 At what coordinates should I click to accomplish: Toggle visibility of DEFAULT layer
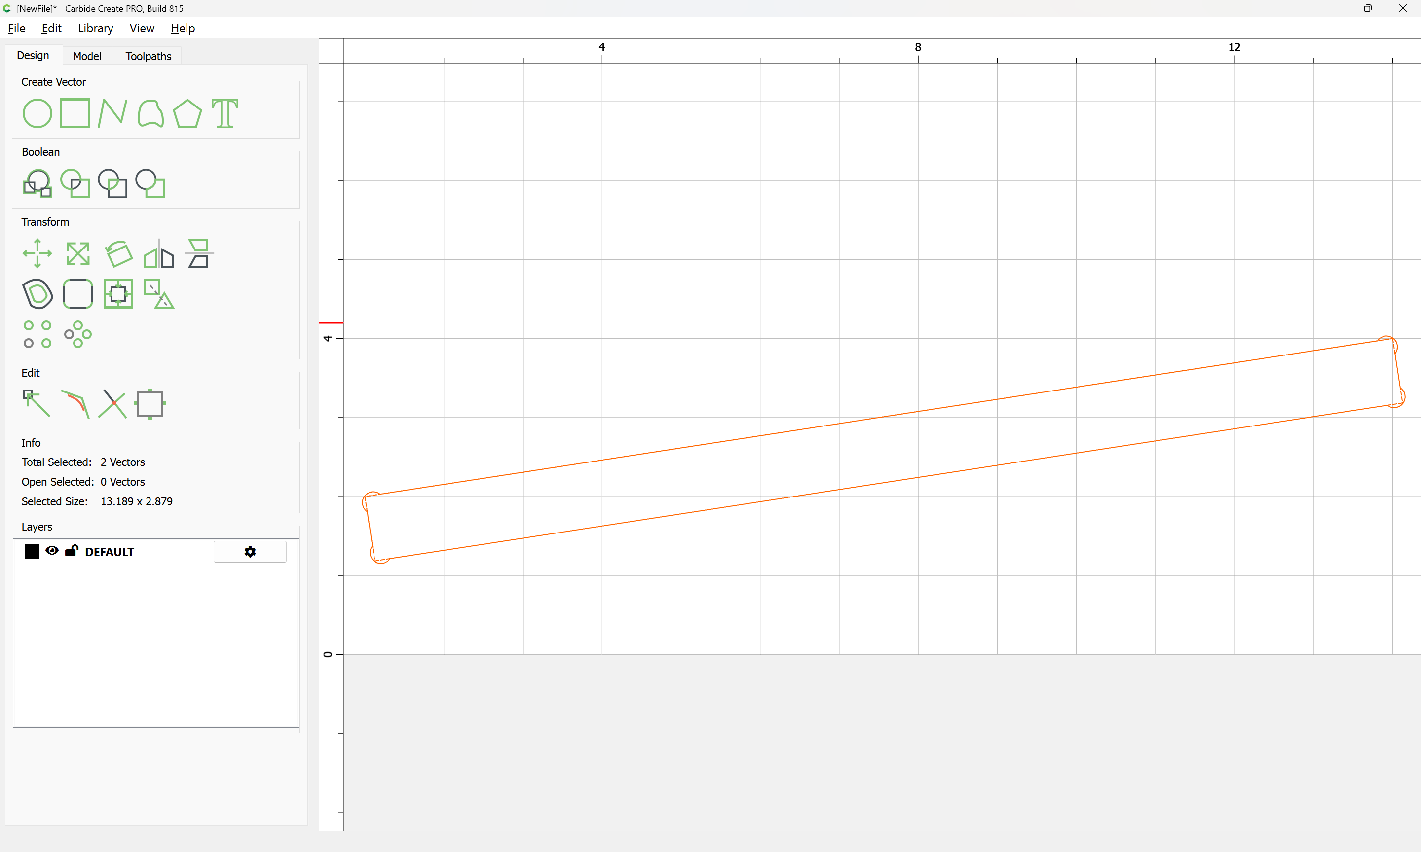52,551
